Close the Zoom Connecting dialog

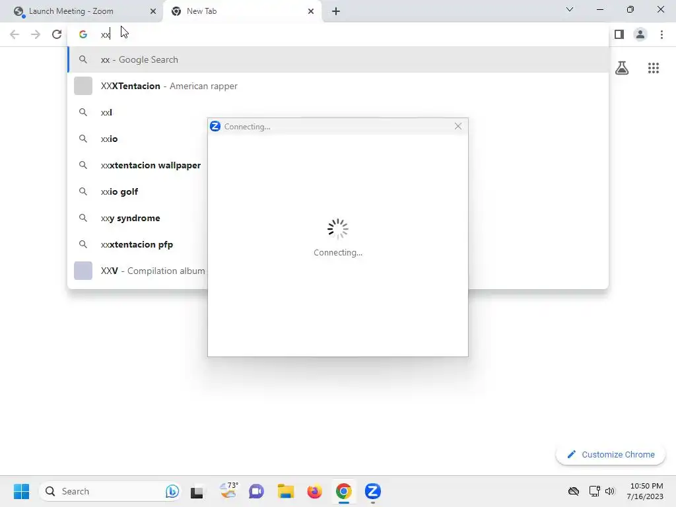click(x=458, y=126)
